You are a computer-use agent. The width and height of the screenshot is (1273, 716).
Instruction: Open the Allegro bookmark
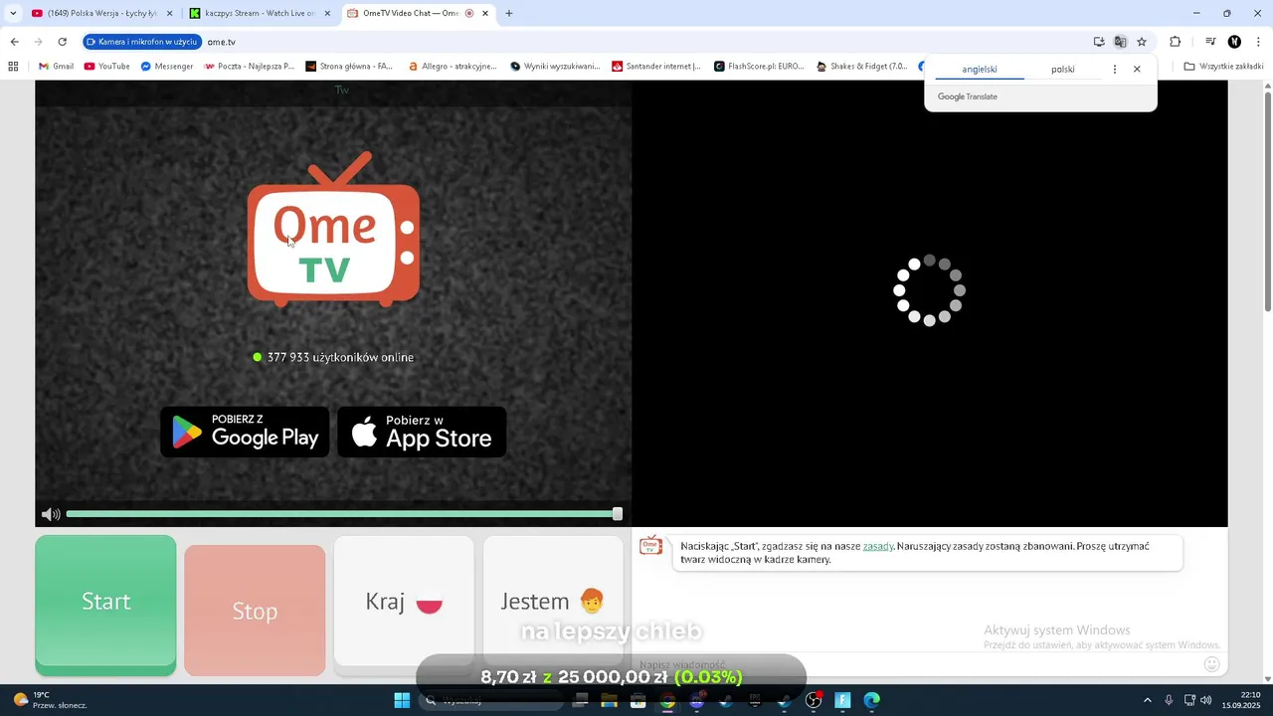pyautogui.click(x=453, y=67)
